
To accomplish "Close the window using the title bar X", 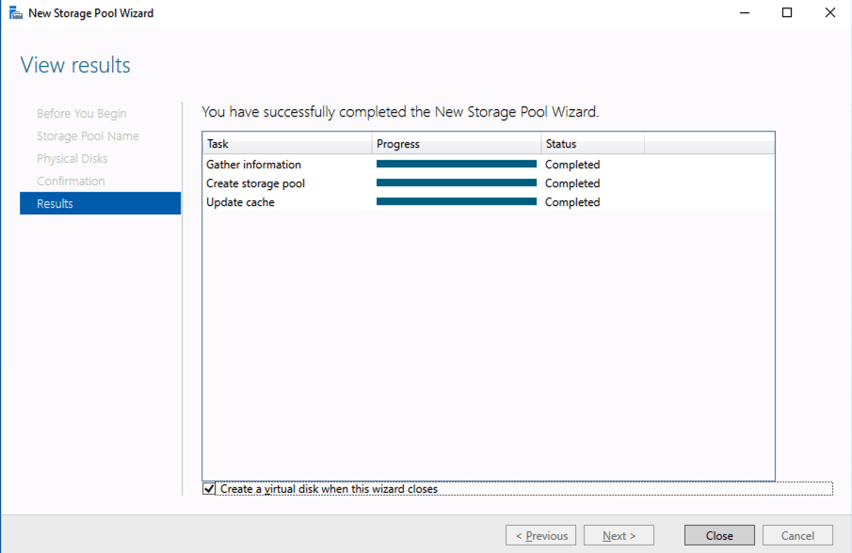I will [x=829, y=13].
